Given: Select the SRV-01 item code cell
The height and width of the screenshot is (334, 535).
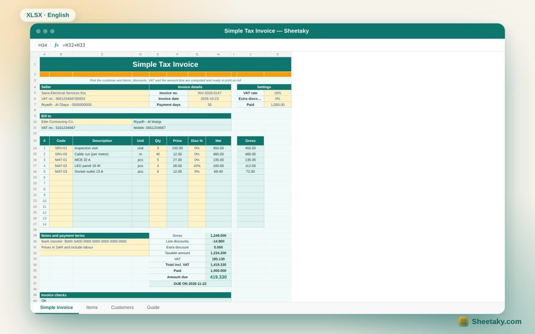Looking at the screenshot, I should pyautogui.click(x=61, y=148).
